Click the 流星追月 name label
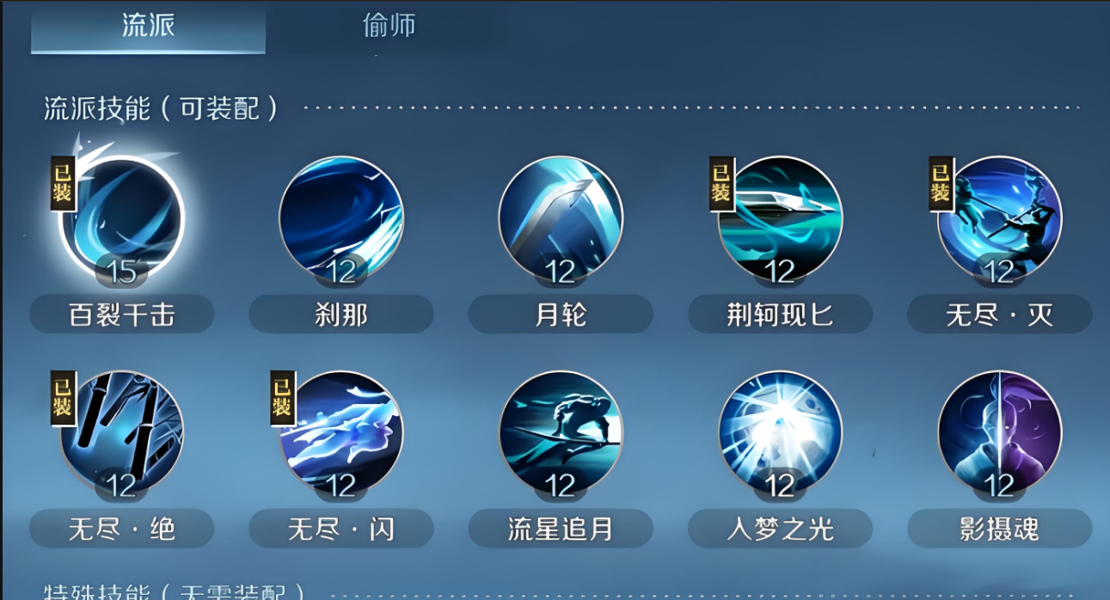Viewport: 1110px width, 600px height. (x=561, y=529)
